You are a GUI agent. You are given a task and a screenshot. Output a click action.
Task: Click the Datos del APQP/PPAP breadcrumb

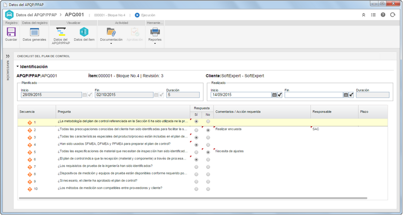tap(36, 15)
